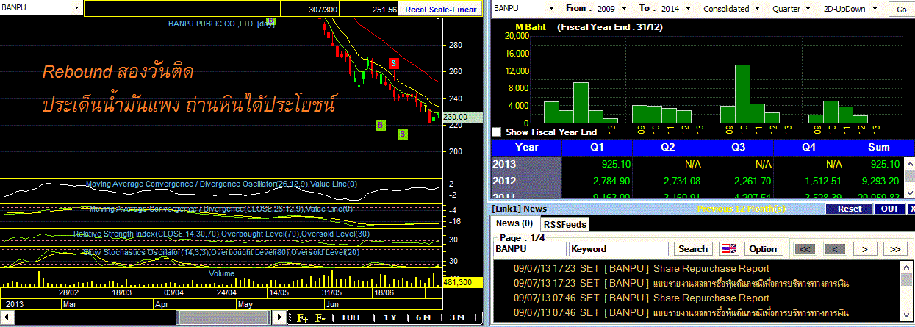Click the Go button
This screenshot has width=915, height=327.
901,10
